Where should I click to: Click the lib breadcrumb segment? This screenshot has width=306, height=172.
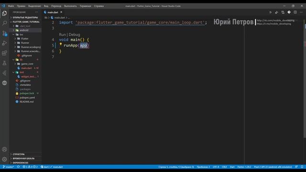click(46, 18)
